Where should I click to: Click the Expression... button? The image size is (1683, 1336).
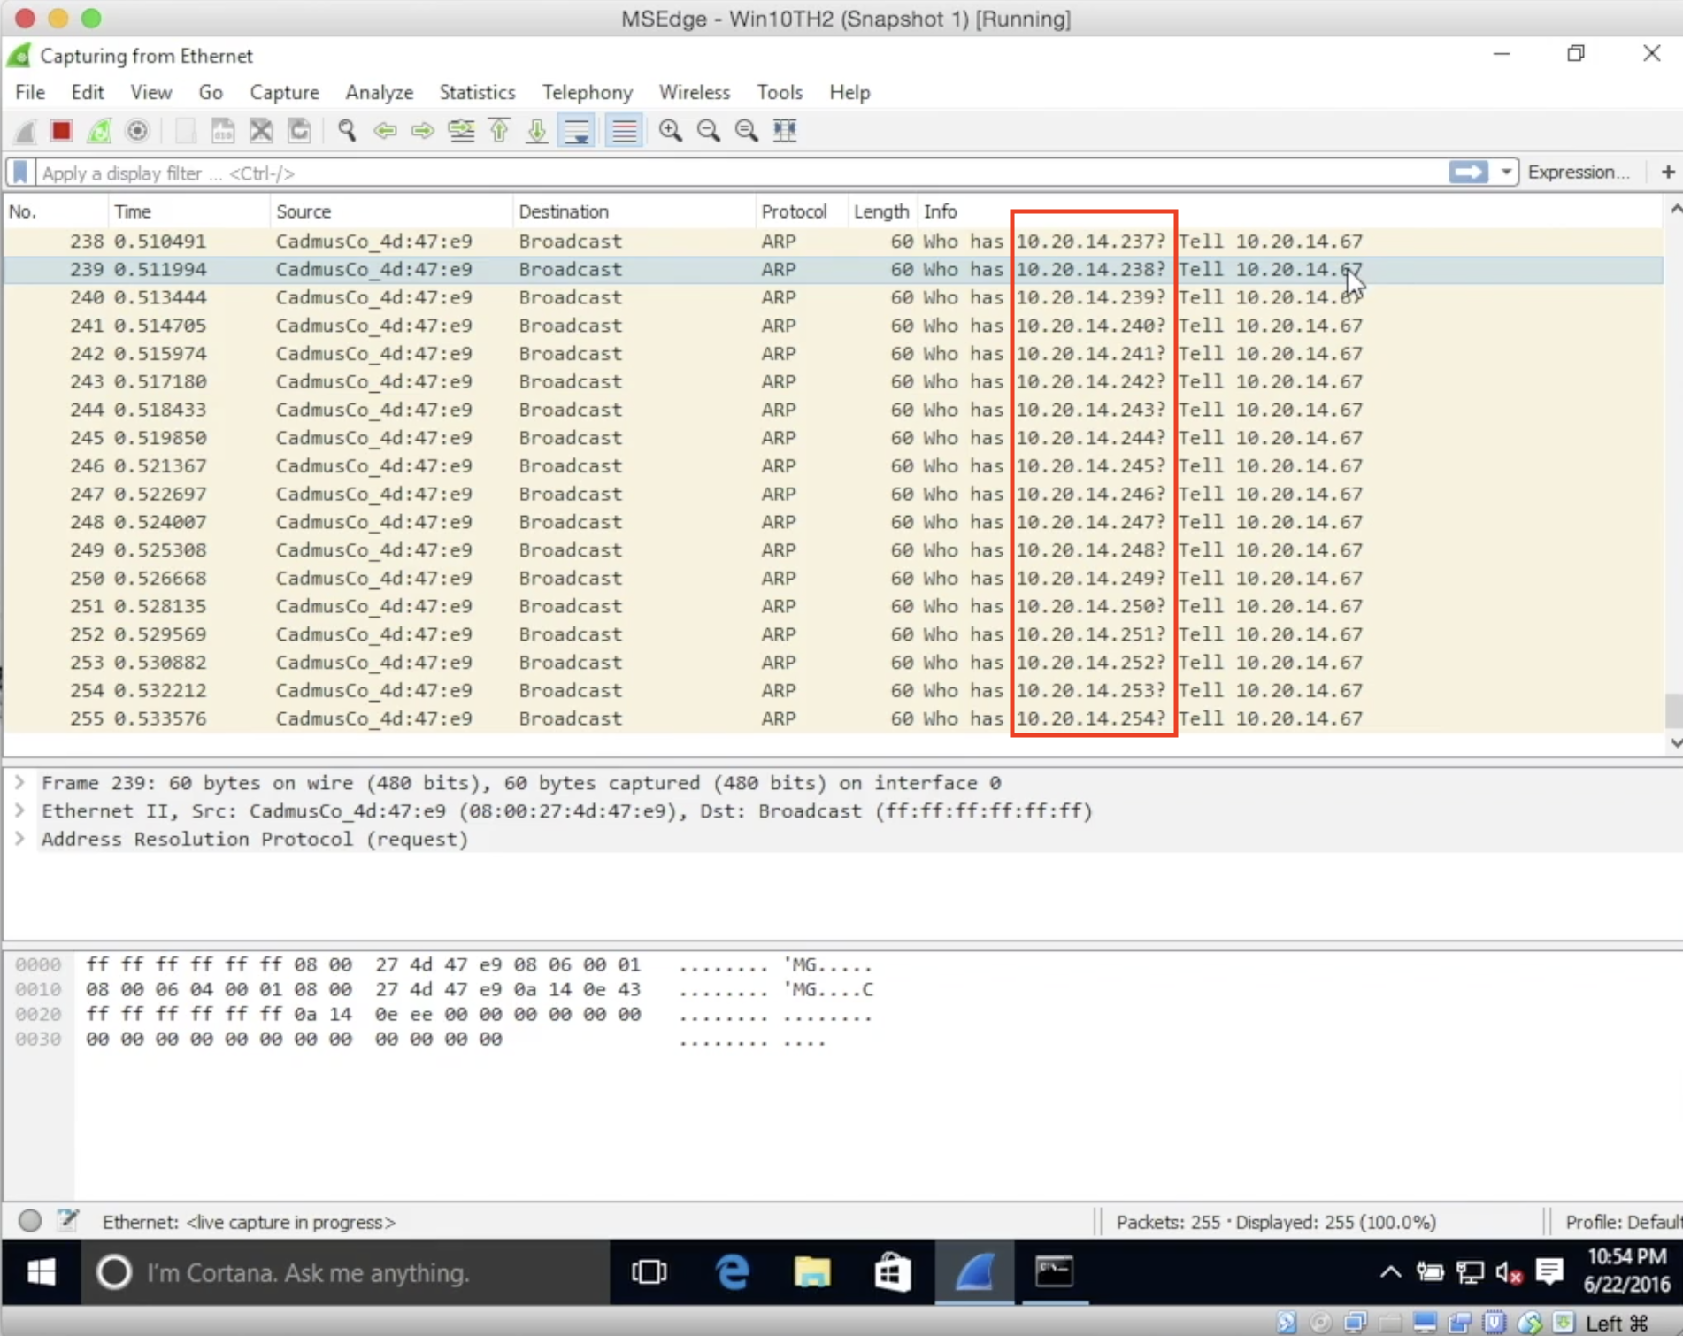coord(1578,173)
